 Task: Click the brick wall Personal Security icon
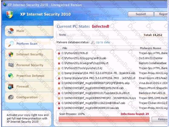click(x=11, y=65)
